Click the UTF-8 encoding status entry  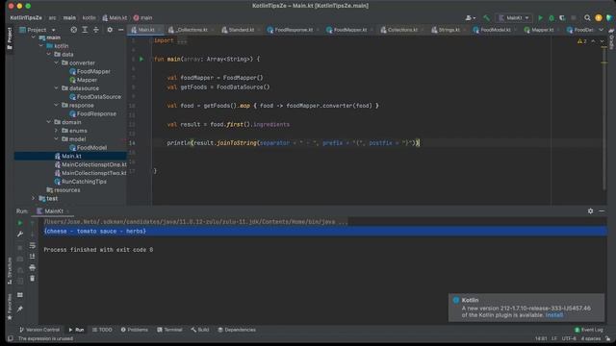[569, 338]
